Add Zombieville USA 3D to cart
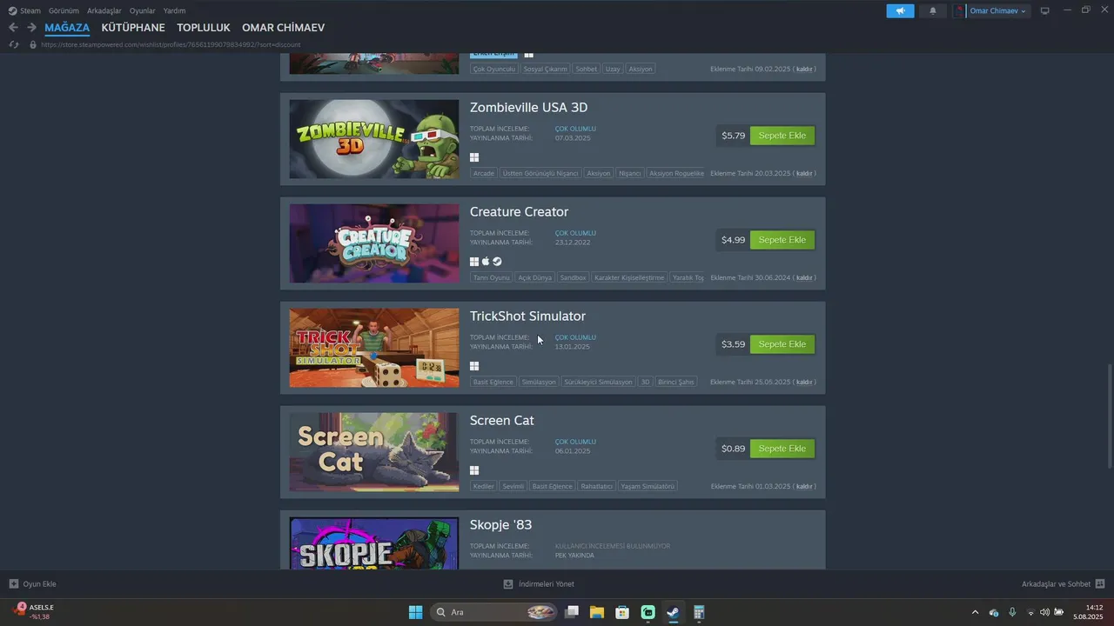The image size is (1114, 626). [782, 136]
